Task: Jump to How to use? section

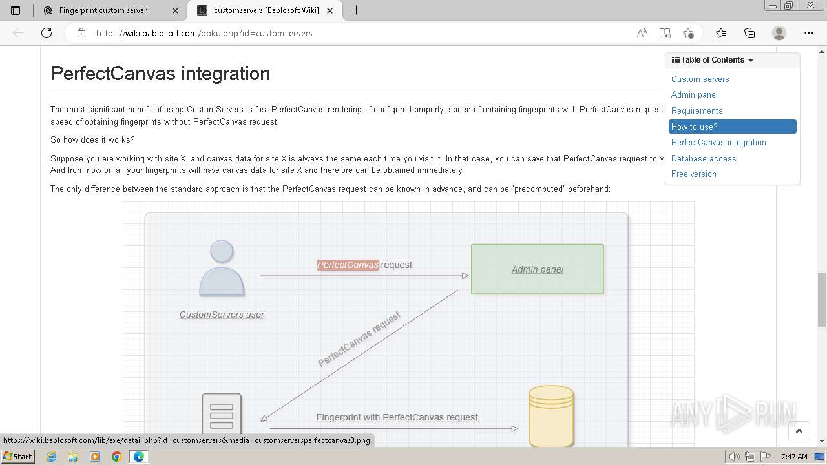Action: pos(733,127)
